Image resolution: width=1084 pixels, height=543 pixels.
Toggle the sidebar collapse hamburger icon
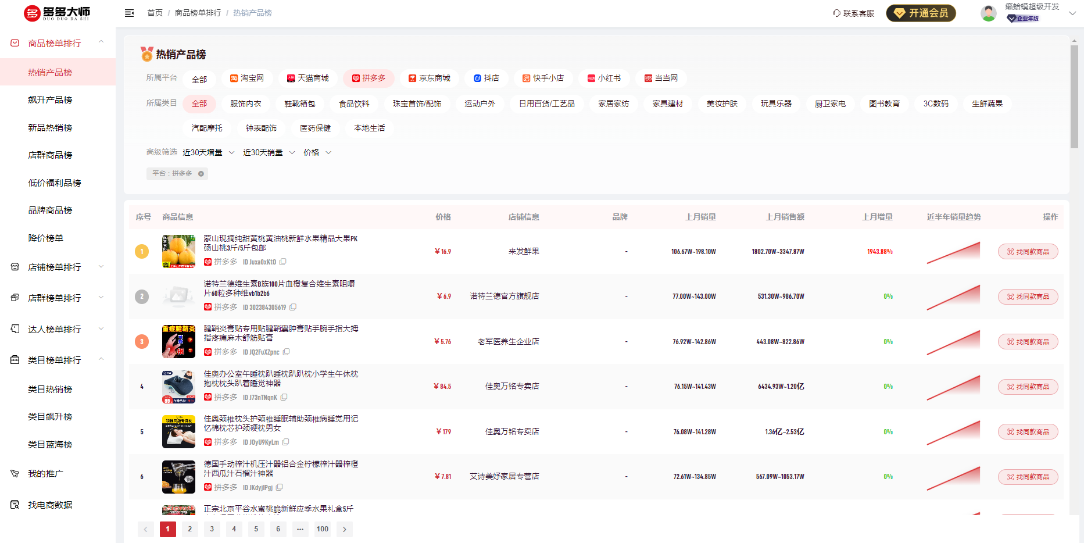(x=130, y=13)
